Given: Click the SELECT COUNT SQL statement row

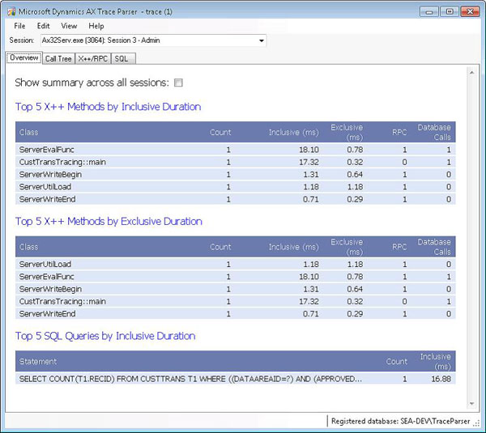Looking at the screenshot, I should pos(193,378).
